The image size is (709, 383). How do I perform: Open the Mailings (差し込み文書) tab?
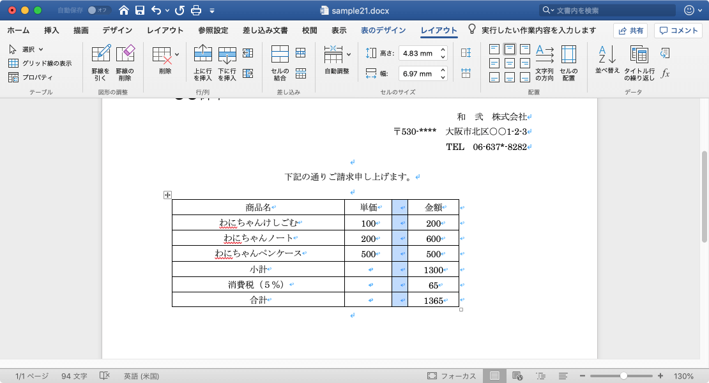pyautogui.click(x=266, y=30)
